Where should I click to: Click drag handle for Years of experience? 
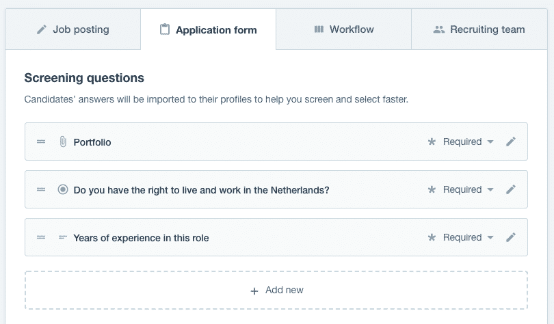[41, 238]
